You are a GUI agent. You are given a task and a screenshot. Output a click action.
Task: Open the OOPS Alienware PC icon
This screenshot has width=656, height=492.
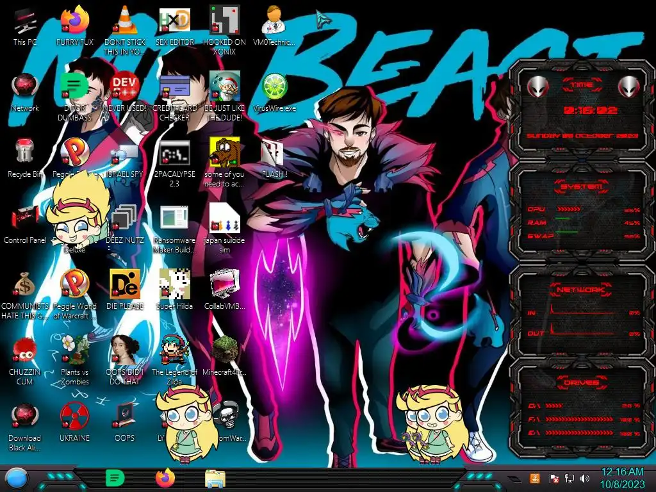coord(125,423)
